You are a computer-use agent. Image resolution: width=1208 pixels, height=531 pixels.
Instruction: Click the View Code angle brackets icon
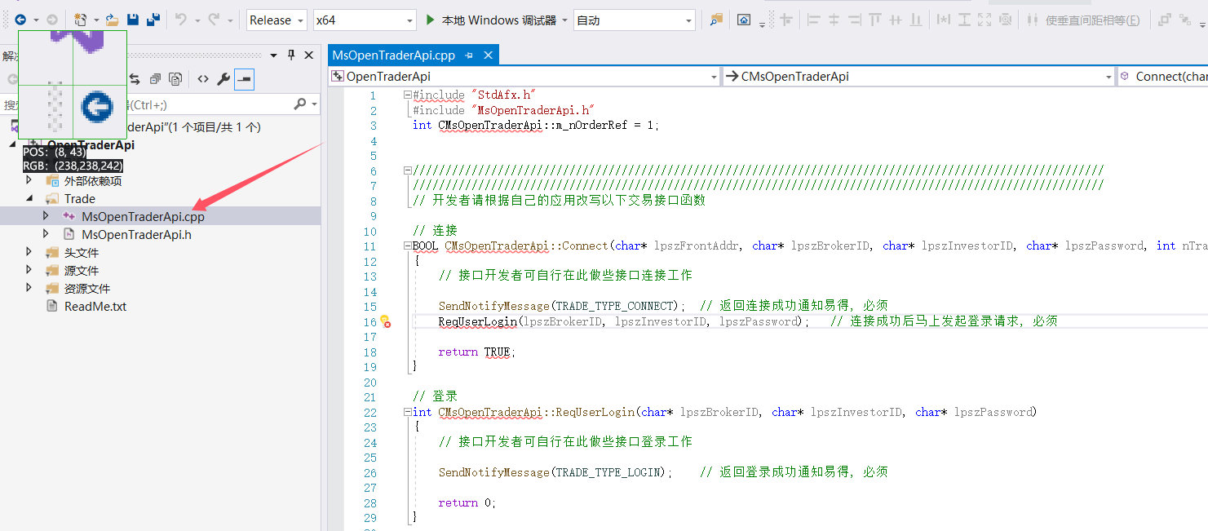tap(203, 79)
